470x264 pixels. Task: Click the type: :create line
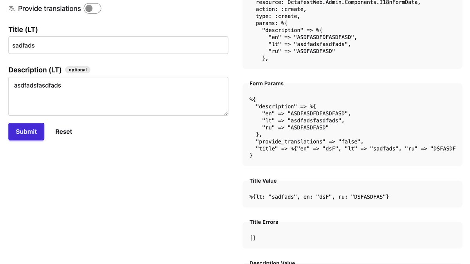(x=278, y=16)
